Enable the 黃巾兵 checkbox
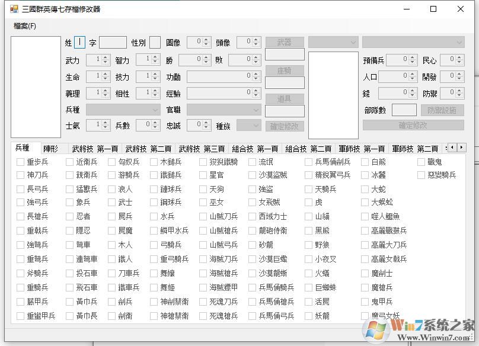Image resolution: width=479 pixels, height=346 pixels. click(x=69, y=301)
